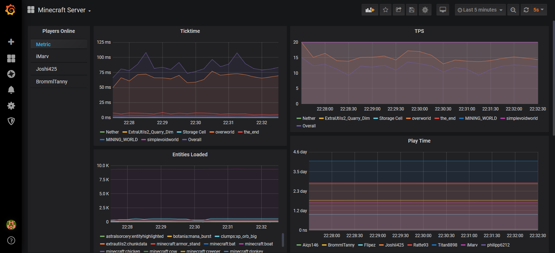The width and height of the screenshot is (555, 253).
Task: Select Joshi425 row in Players Online
Action: pyautogui.click(x=59, y=69)
